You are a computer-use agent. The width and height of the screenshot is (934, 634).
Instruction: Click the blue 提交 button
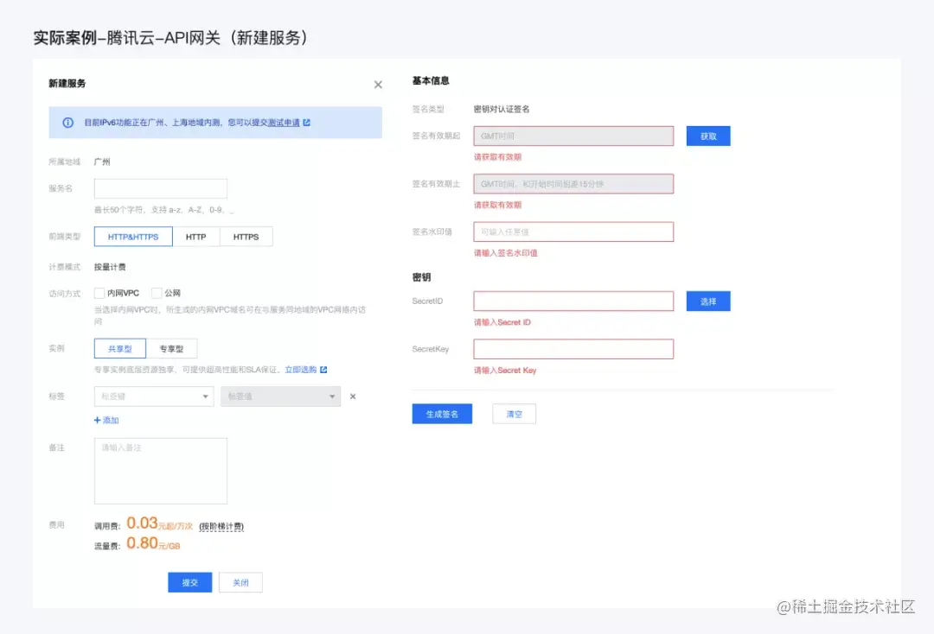[x=190, y=582]
